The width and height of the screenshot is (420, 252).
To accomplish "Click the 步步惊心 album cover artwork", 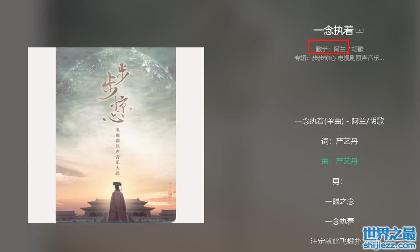I will 116,135.
